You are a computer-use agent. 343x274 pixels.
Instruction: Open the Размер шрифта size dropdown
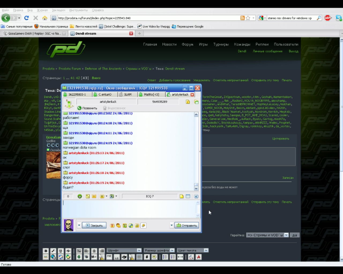pos(159,250)
